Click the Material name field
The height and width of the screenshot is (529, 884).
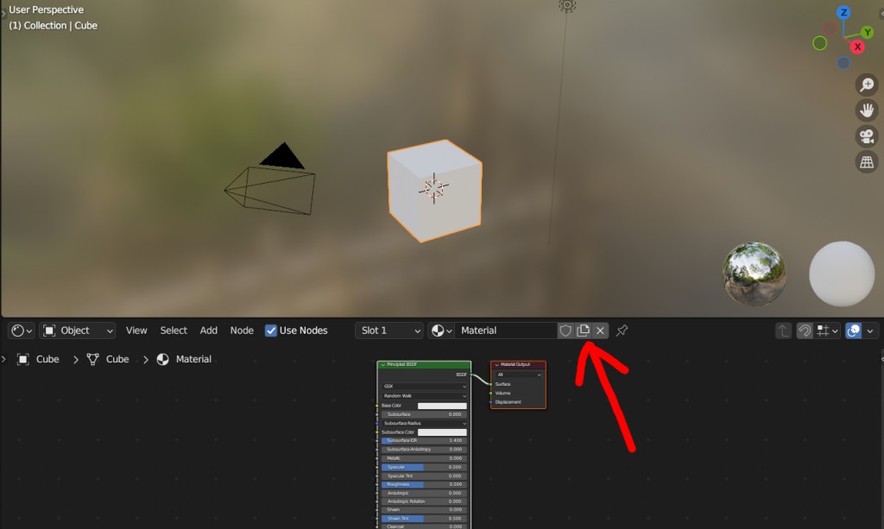point(505,331)
